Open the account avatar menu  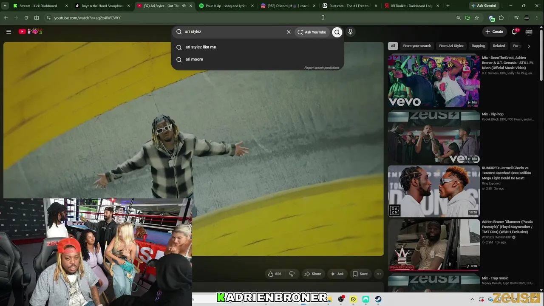529,31
